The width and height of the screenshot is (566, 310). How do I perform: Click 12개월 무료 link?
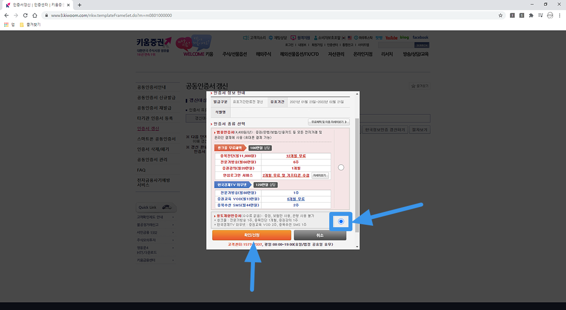(296, 156)
